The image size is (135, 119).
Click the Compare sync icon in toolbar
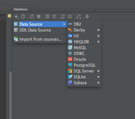70,16
